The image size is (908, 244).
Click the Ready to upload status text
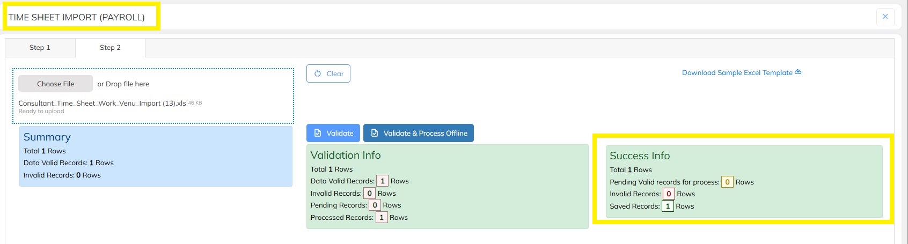coord(41,112)
